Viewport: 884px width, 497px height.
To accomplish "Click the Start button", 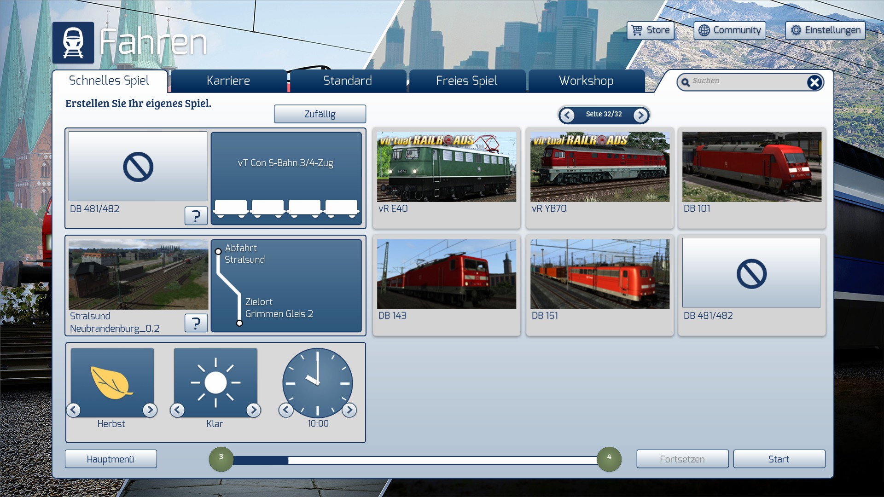I will [x=779, y=459].
